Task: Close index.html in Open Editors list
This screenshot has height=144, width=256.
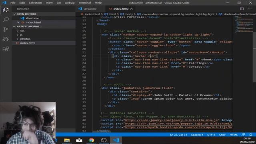Action: 18,22
